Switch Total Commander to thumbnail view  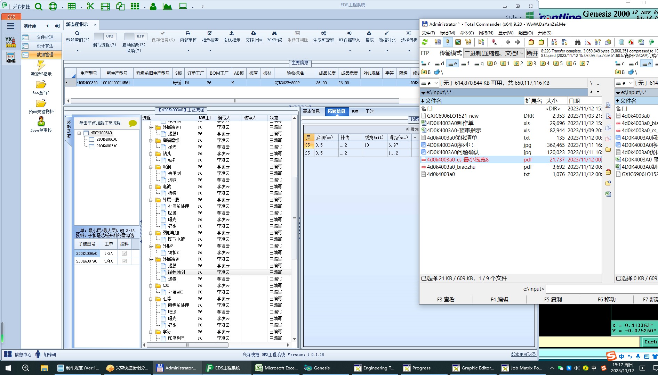point(458,42)
